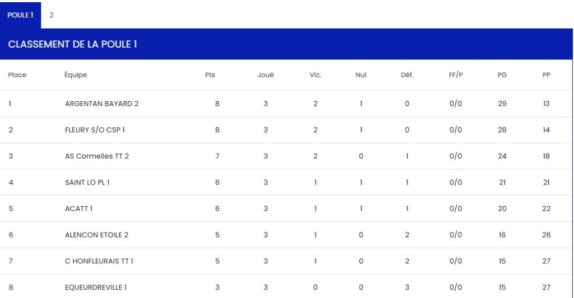Click the Équipe column header

click(x=76, y=75)
